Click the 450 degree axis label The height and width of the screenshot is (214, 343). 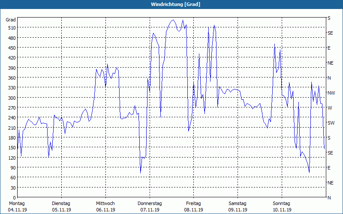pos(12,48)
